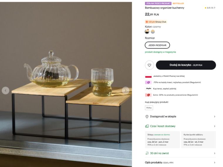Click the purple -70% promo tag icon
Screen dimensions: 223x167
point(148,82)
